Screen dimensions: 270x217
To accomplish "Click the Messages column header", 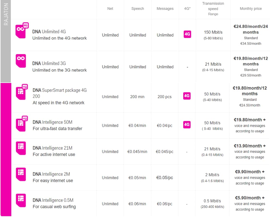I will (x=165, y=8).
